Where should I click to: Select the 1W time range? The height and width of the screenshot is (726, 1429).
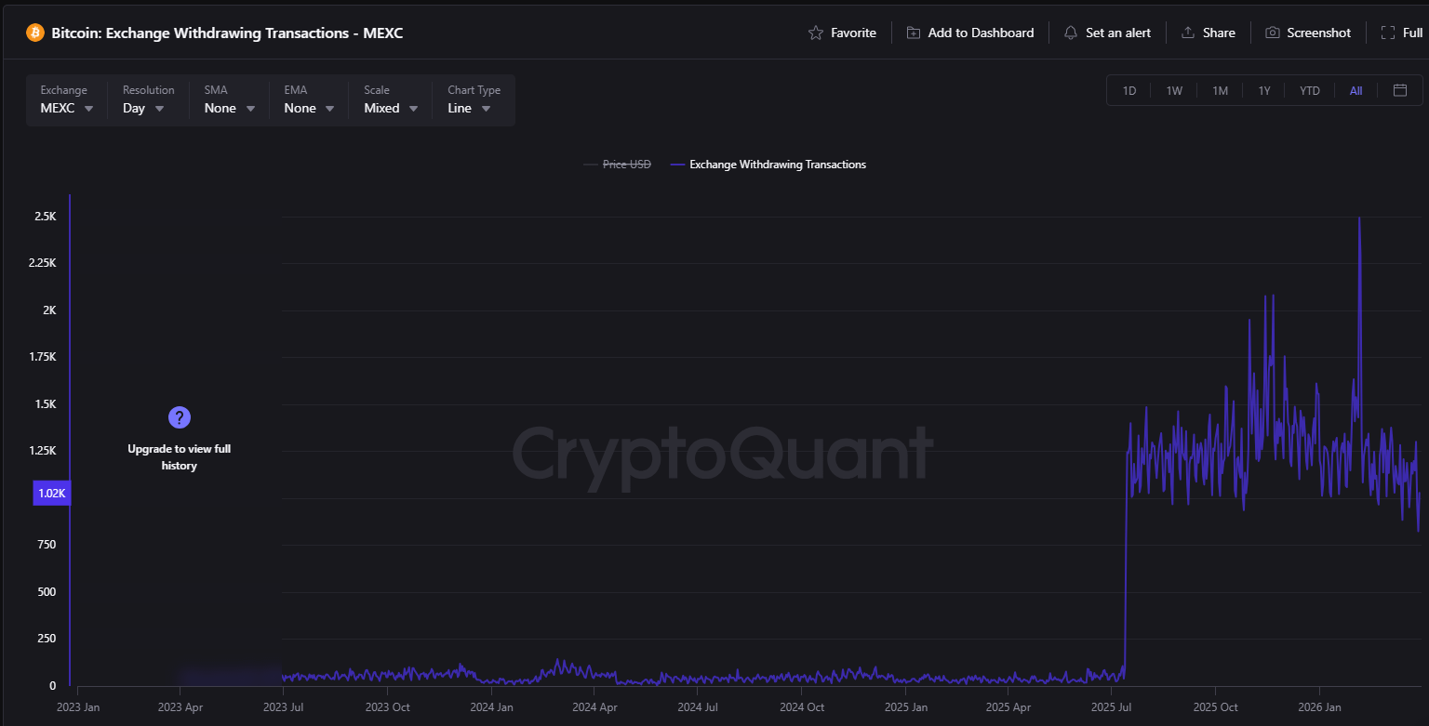(1174, 90)
